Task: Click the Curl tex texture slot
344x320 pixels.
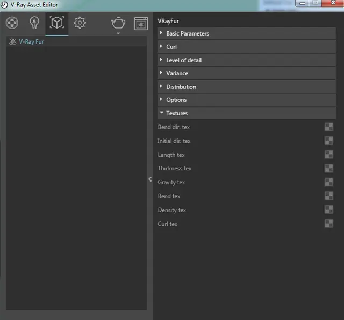Action: click(328, 224)
